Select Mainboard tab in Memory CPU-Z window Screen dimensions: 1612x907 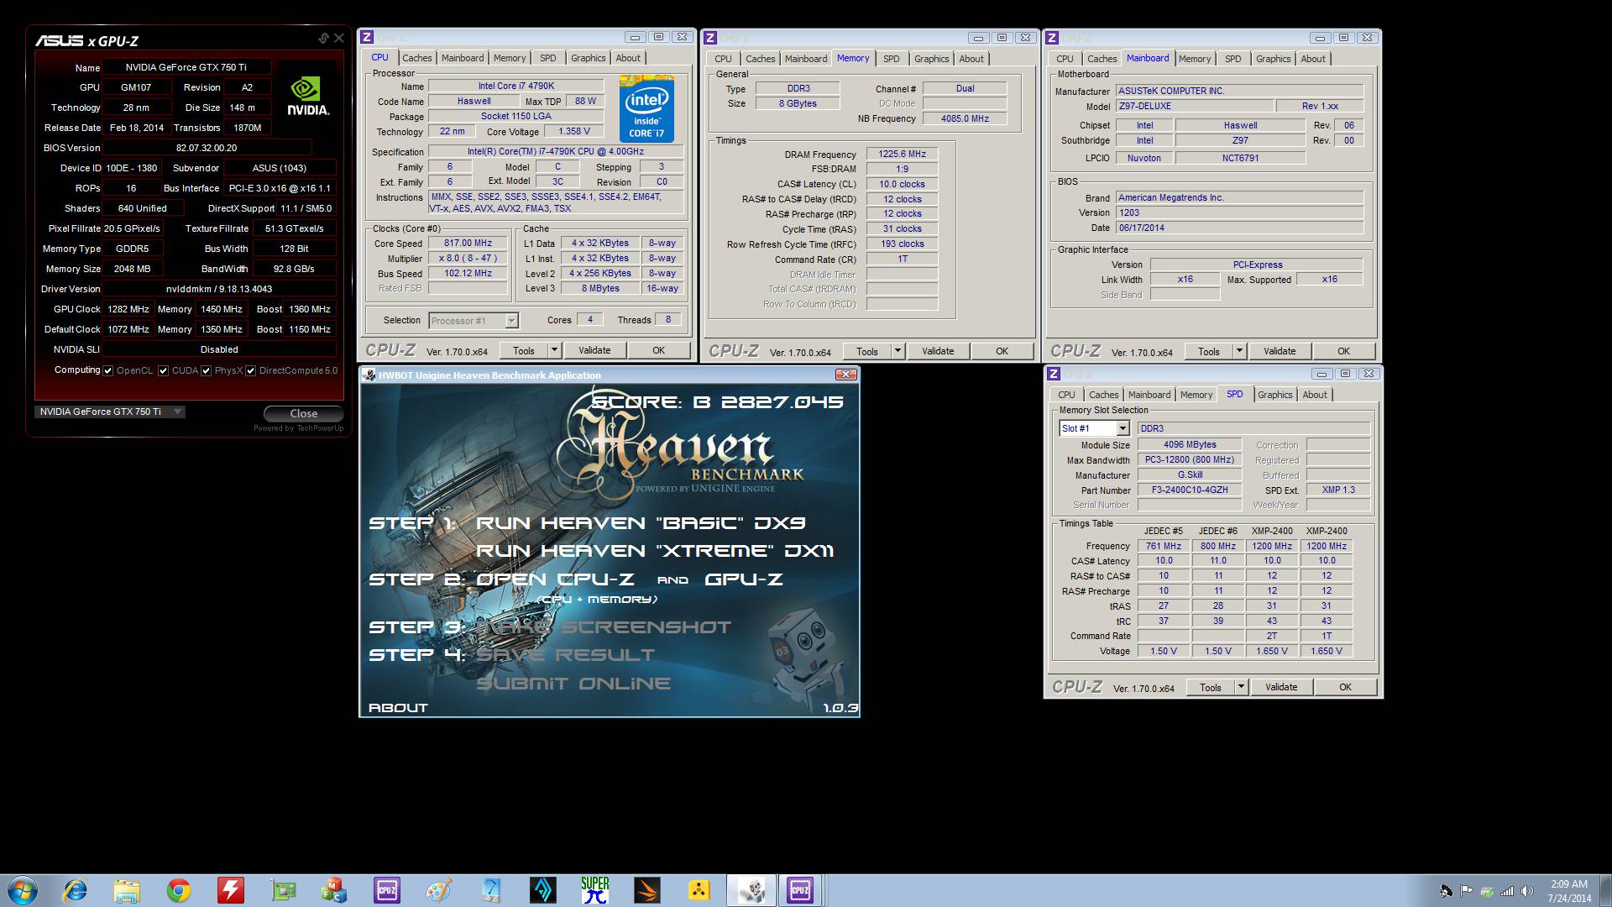coord(806,59)
